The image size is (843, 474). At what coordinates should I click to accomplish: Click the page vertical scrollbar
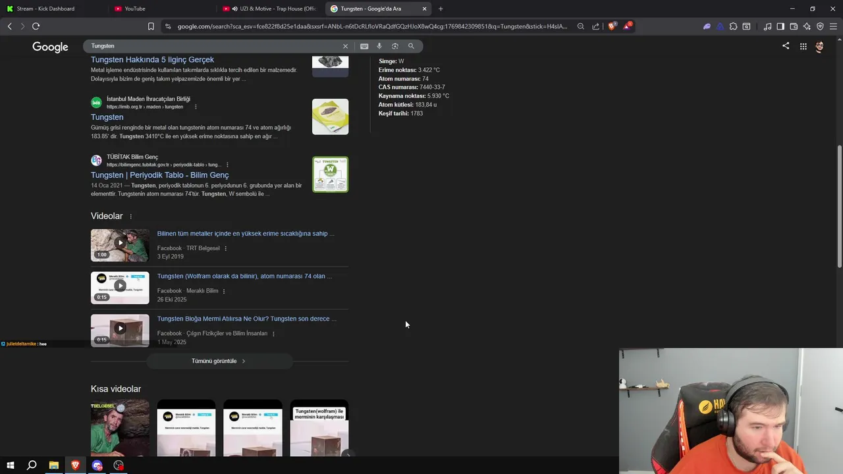[x=839, y=206]
